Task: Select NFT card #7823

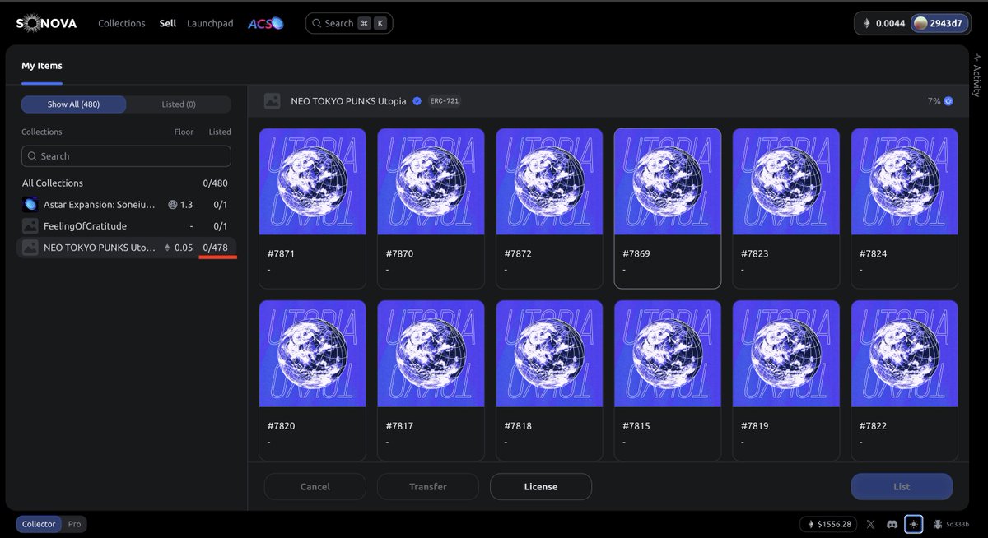Action: coord(786,208)
